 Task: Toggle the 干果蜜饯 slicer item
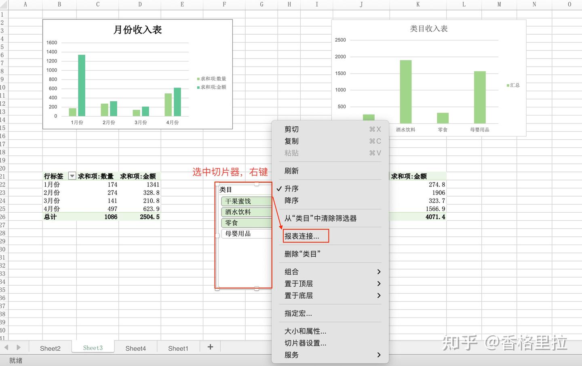tap(246, 201)
